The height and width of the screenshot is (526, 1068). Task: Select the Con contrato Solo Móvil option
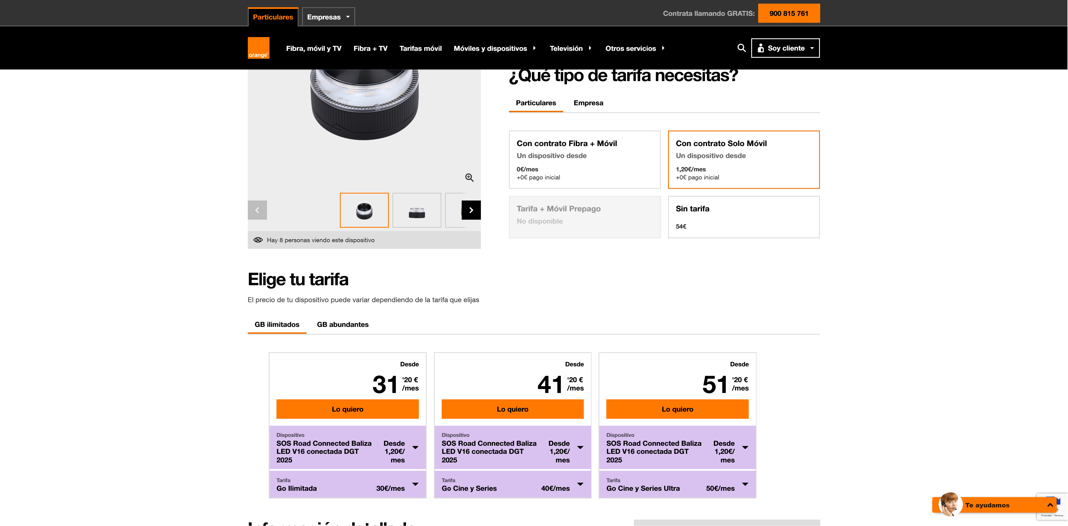(743, 160)
